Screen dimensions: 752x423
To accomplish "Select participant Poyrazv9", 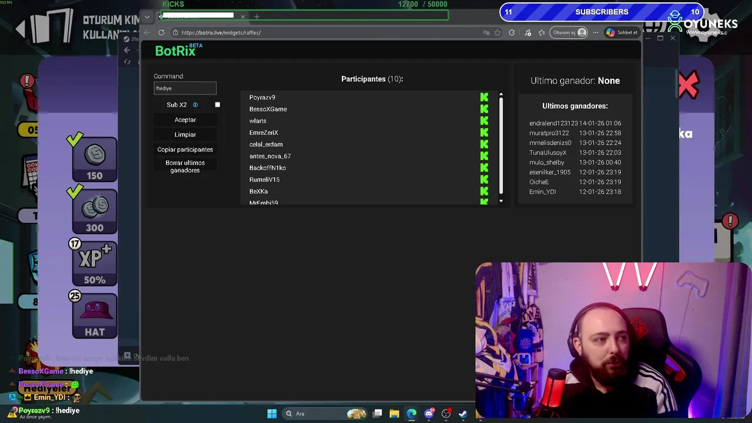I will (262, 98).
